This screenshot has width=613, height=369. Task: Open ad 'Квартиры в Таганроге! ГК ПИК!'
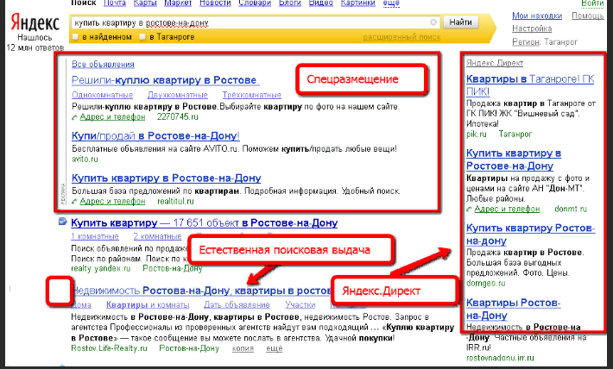[x=530, y=85]
